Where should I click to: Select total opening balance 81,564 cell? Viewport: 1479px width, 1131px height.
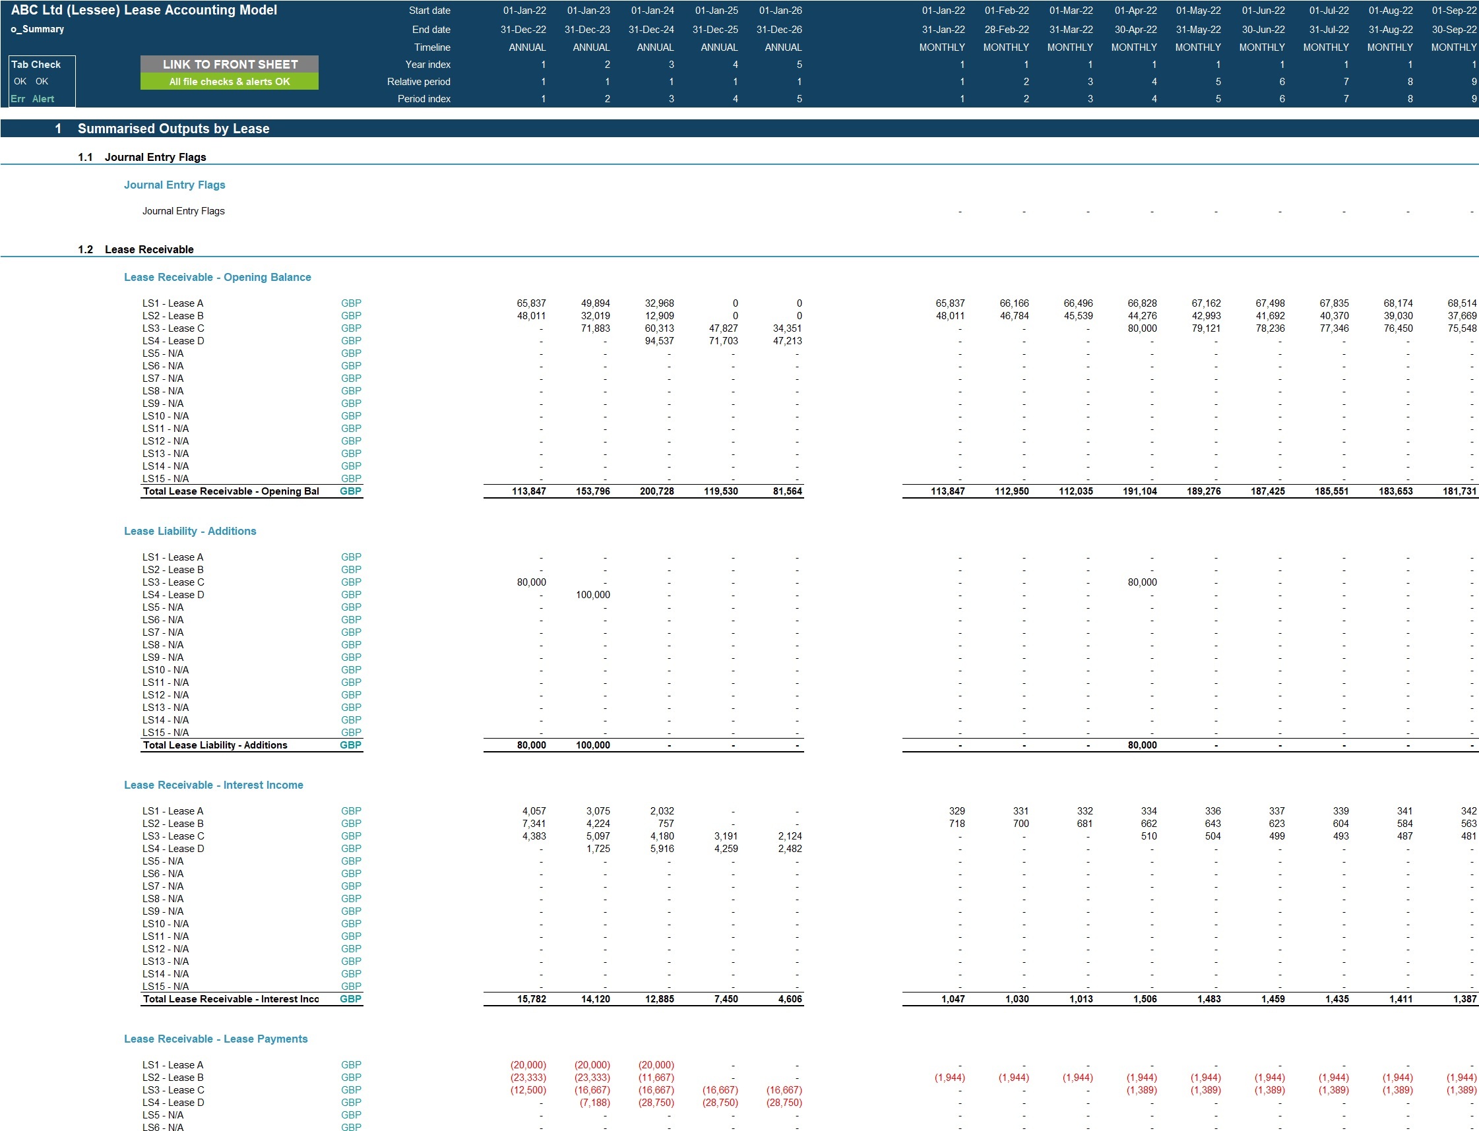787,491
